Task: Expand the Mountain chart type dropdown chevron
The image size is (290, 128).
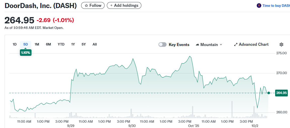Action: [221, 45]
